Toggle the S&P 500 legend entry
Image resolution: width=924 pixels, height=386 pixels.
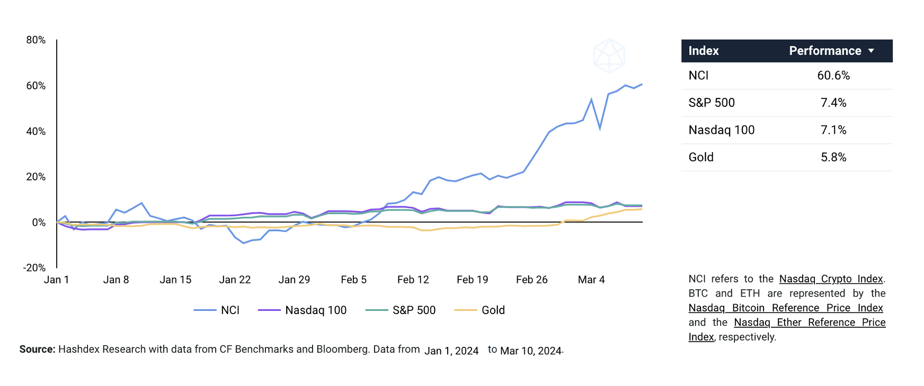(414, 310)
